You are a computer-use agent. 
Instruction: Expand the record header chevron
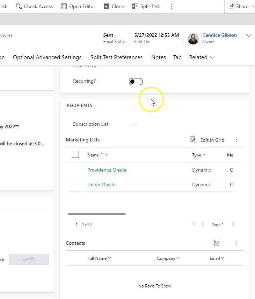pos(249,36)
